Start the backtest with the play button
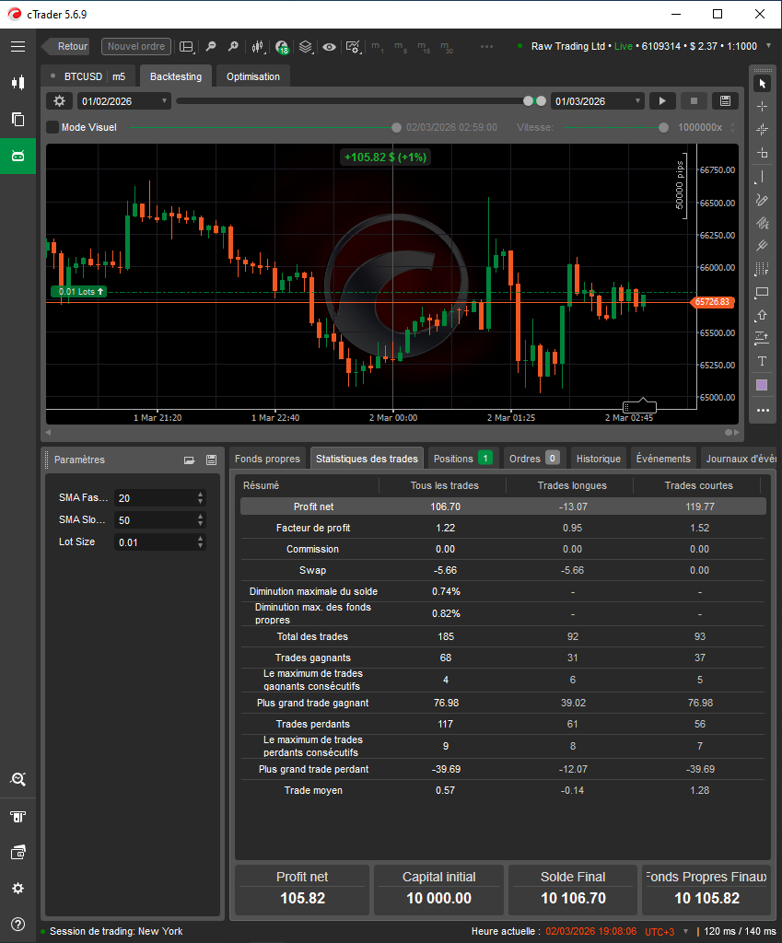Viewport: 782px width, 943px height. tap(662, 101)
